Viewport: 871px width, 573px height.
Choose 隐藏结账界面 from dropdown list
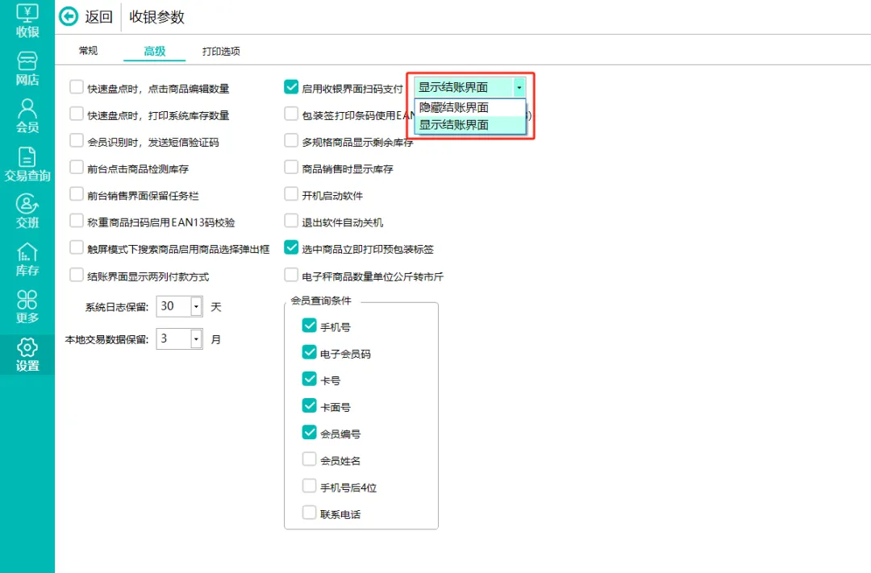[470, 107]
